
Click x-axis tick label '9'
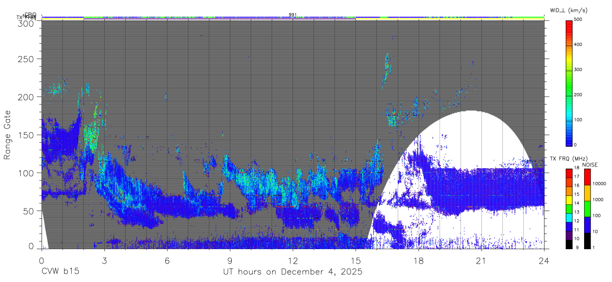[x=230, y=260]
